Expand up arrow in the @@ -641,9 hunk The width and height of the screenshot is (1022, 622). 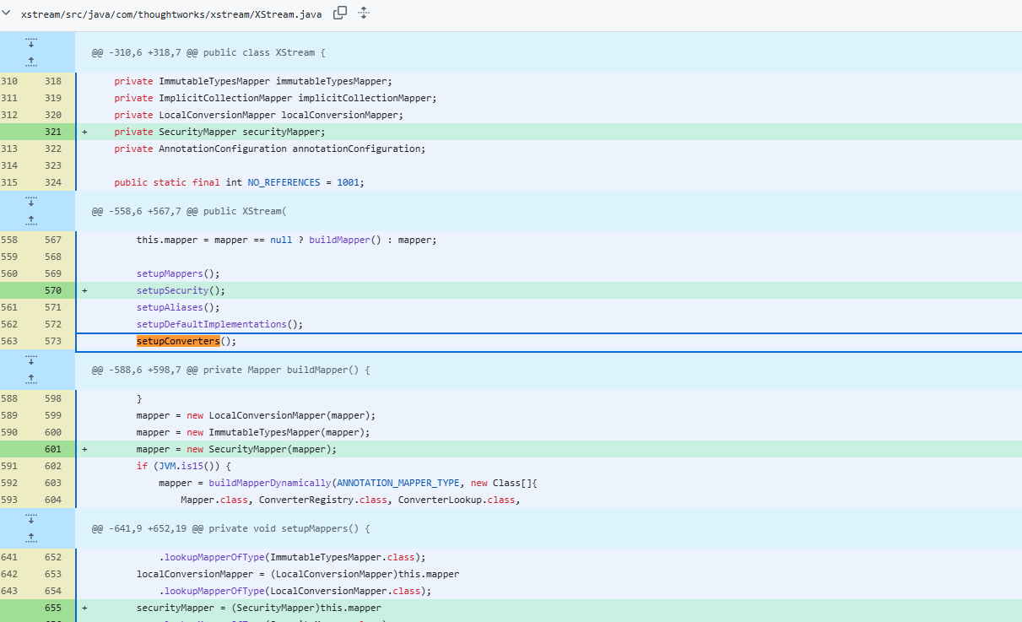coord(31,538)
